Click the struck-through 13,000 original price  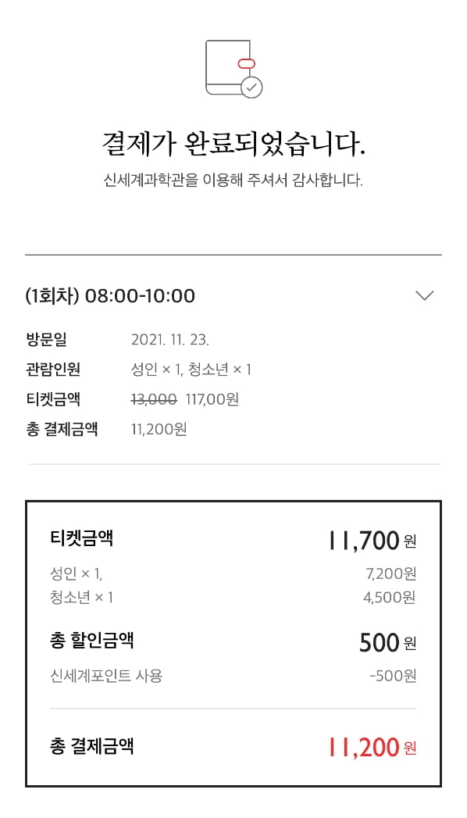(x=154, y=399)
